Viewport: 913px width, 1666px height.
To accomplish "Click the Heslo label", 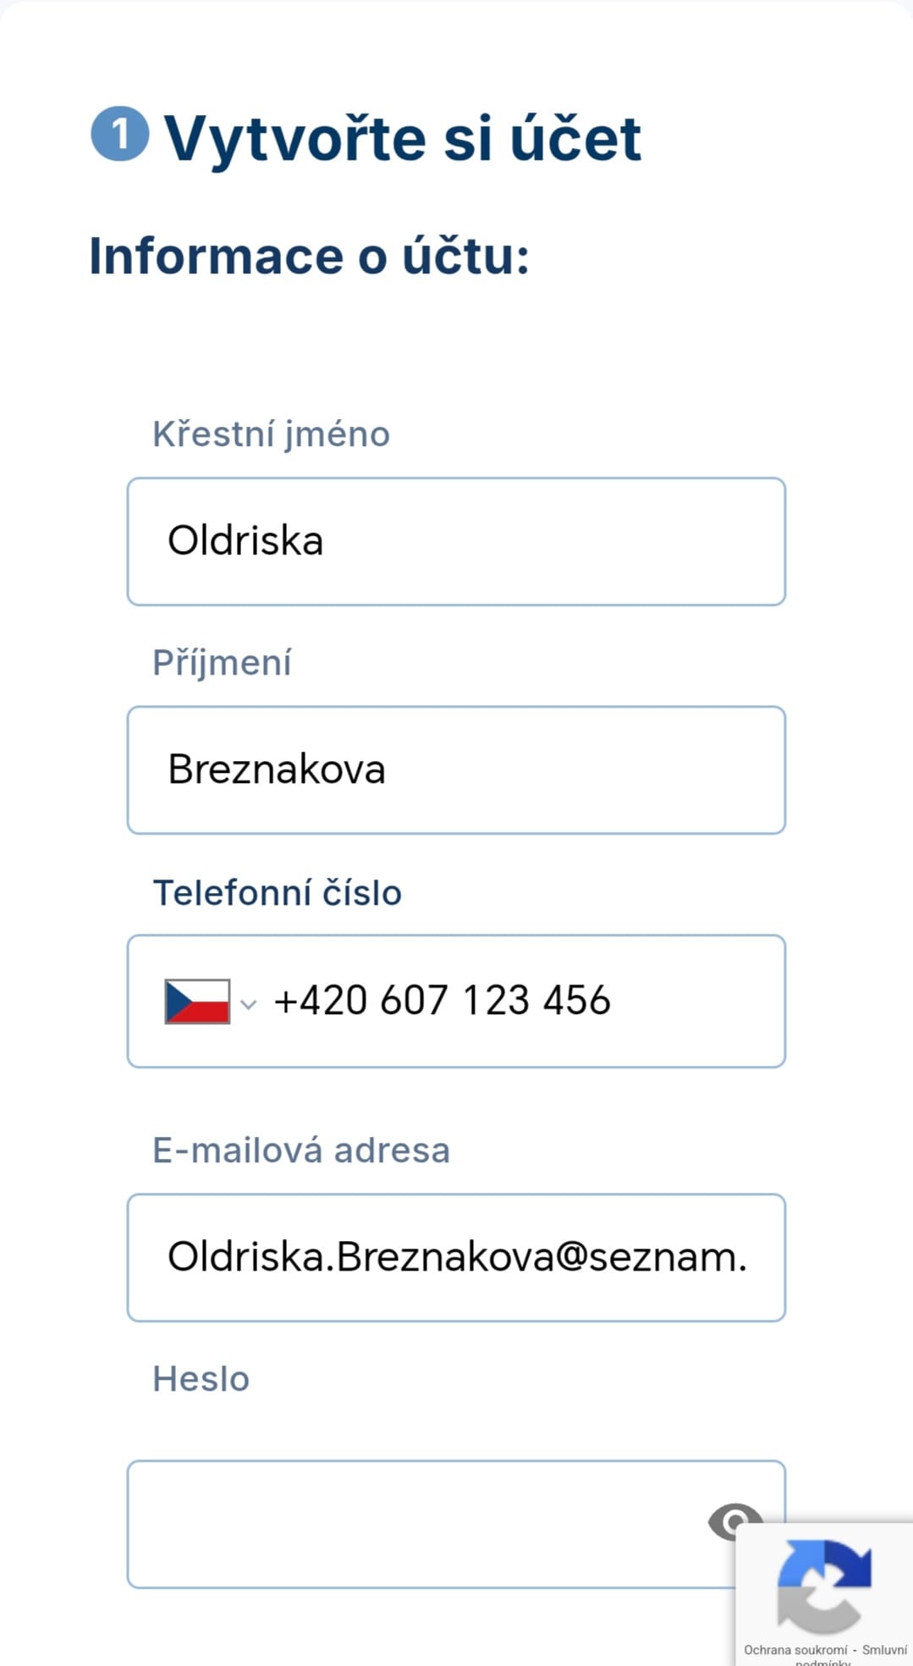I will pos(201,1379).
